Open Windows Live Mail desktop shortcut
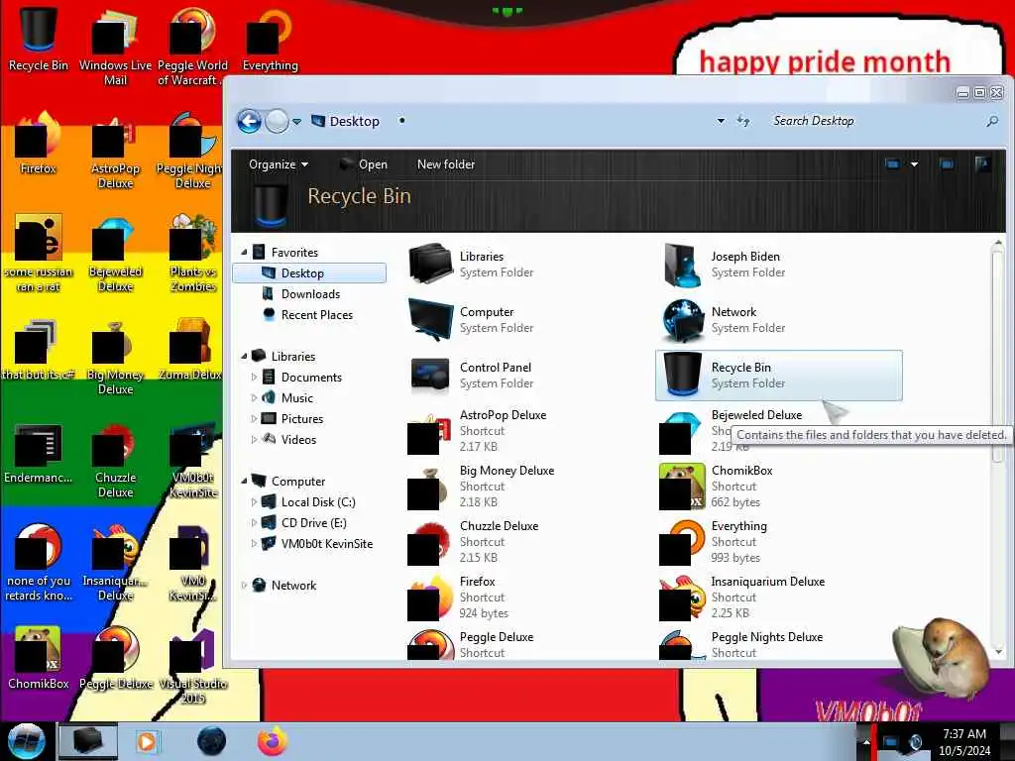Viewport: 1015px width, 761px height. [x=115, y=47]
